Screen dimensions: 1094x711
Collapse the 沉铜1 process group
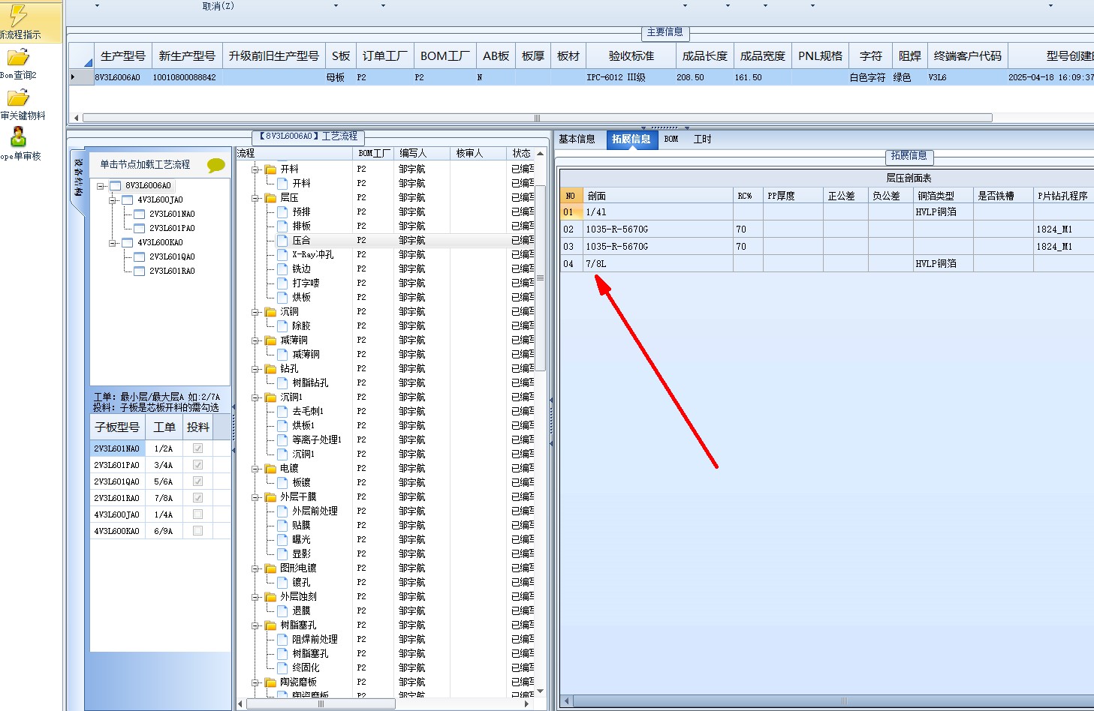(255, 397)
